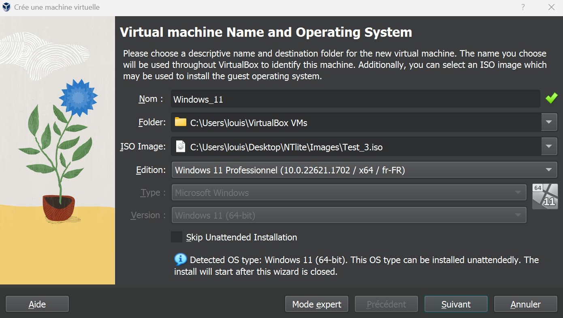
Task: Switch to Mode expert
Action: click(x=316, y=304)
